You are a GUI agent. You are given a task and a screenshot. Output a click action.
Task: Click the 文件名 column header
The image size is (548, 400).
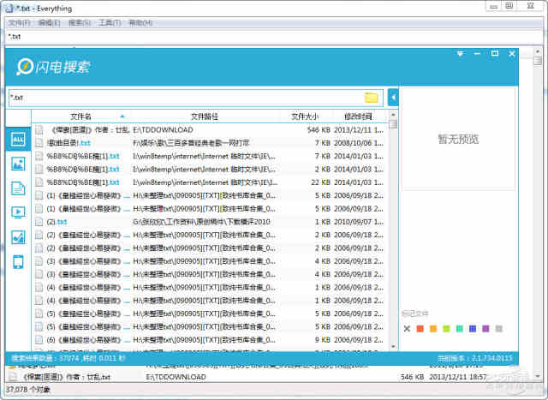pos(80,116)
